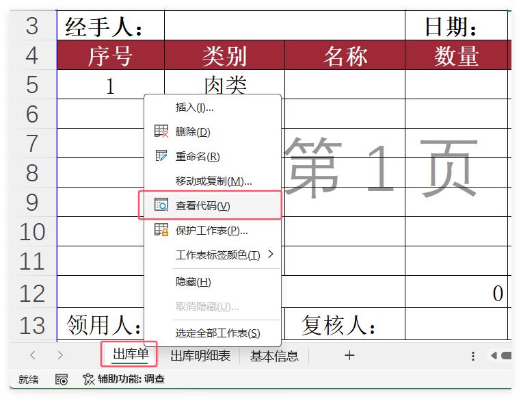Switch to the 基本信息 sheet tab
This screenshot has height=399, width=521.
pos(274,356)
